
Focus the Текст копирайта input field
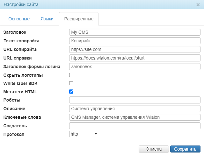point(135,41)
